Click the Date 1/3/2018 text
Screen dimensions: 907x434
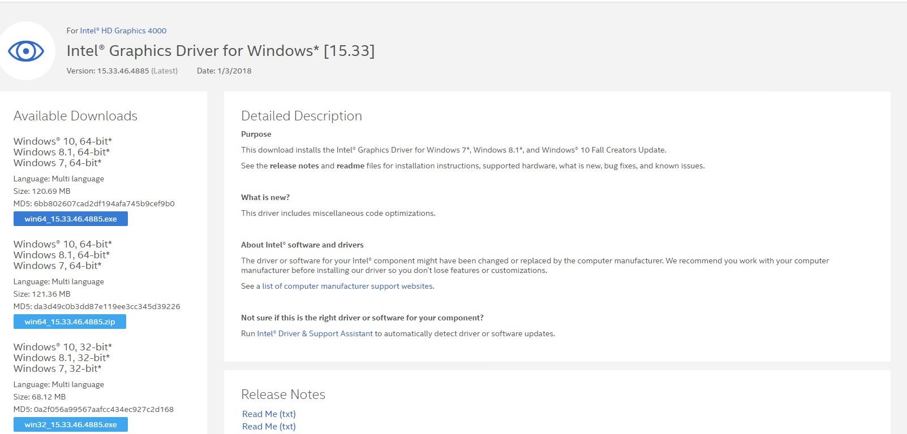[224, 71]
